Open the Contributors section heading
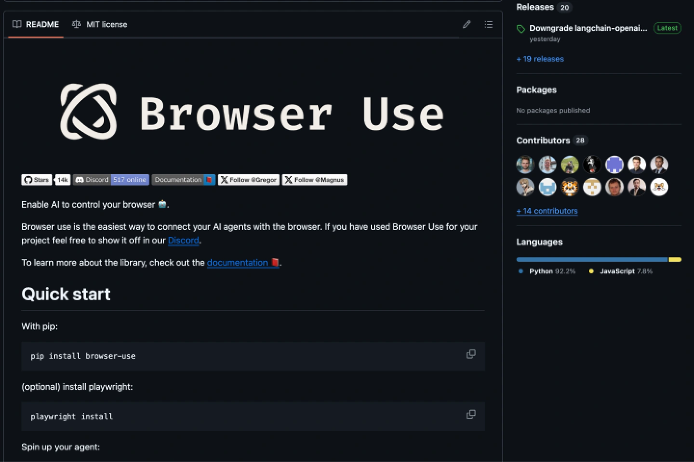Image resolution: width=694 pixels, height=462 pixels. point(543,141)
